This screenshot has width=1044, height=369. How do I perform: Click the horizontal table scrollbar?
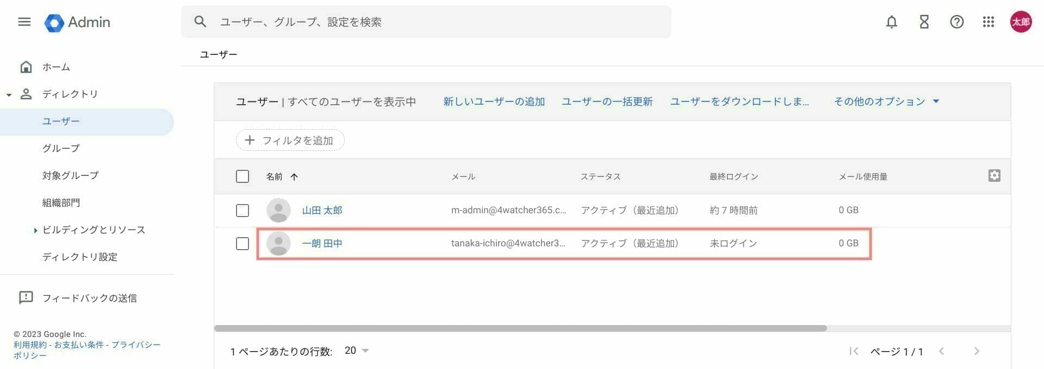[520, 328]
